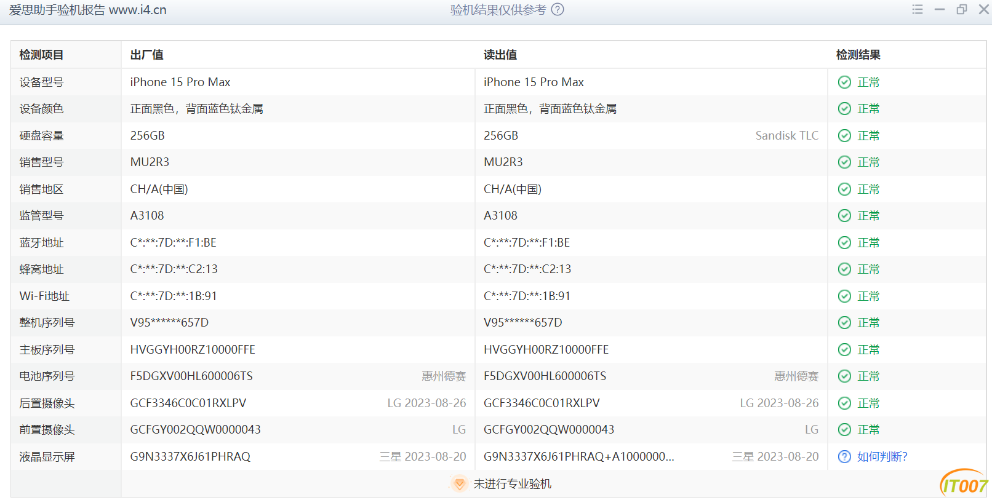Click the 蜂窝地址 row label
The height and width of the screenshot is (500, 992).
(x=41, y=269)
